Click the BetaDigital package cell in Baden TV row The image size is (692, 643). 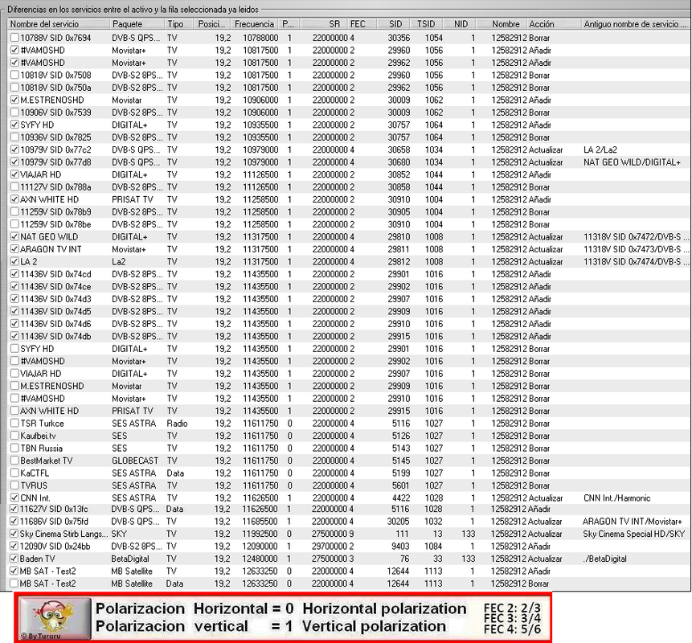(x=129, y=559)
